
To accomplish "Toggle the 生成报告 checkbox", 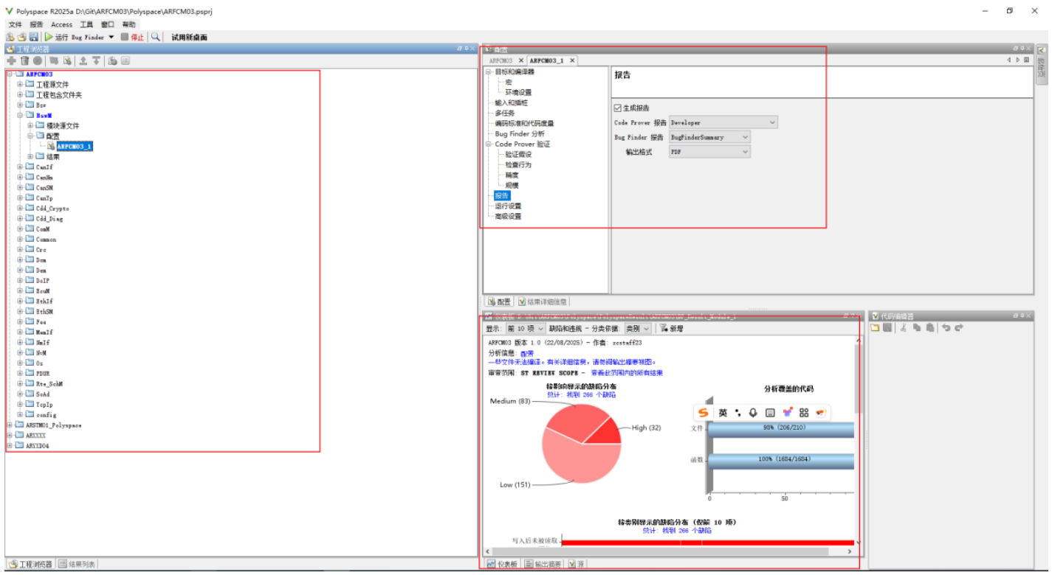I will click(618, 108).
